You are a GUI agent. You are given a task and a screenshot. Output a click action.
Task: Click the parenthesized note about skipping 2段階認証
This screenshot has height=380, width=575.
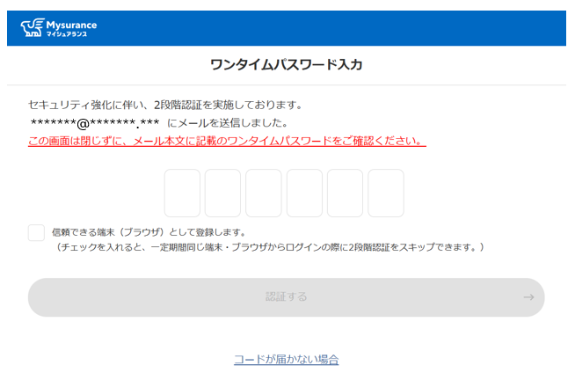(x=270, y=248)
